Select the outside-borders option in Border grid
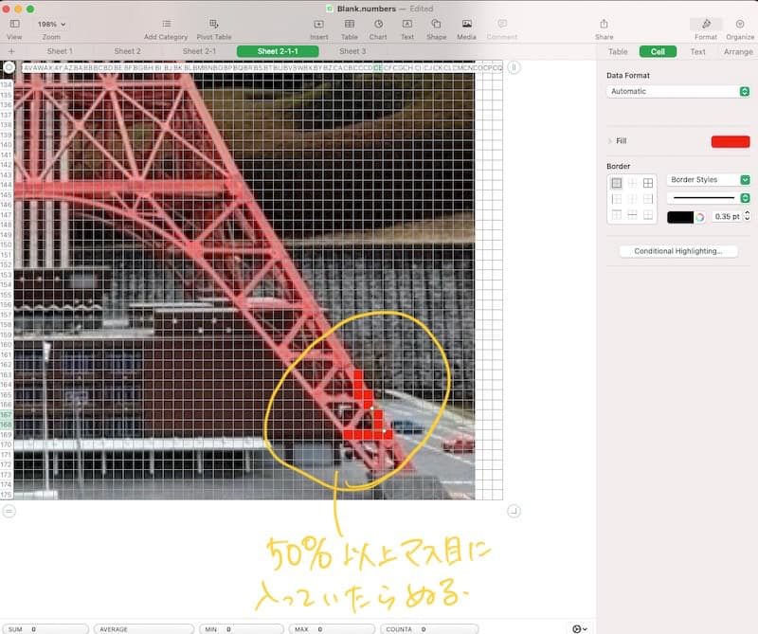The image size is (758, 634). click(x=618, y=183)
